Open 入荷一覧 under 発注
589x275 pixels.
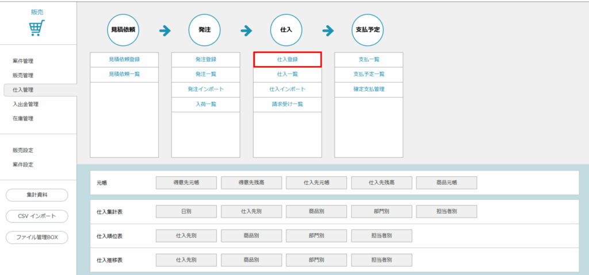point(205,104)
